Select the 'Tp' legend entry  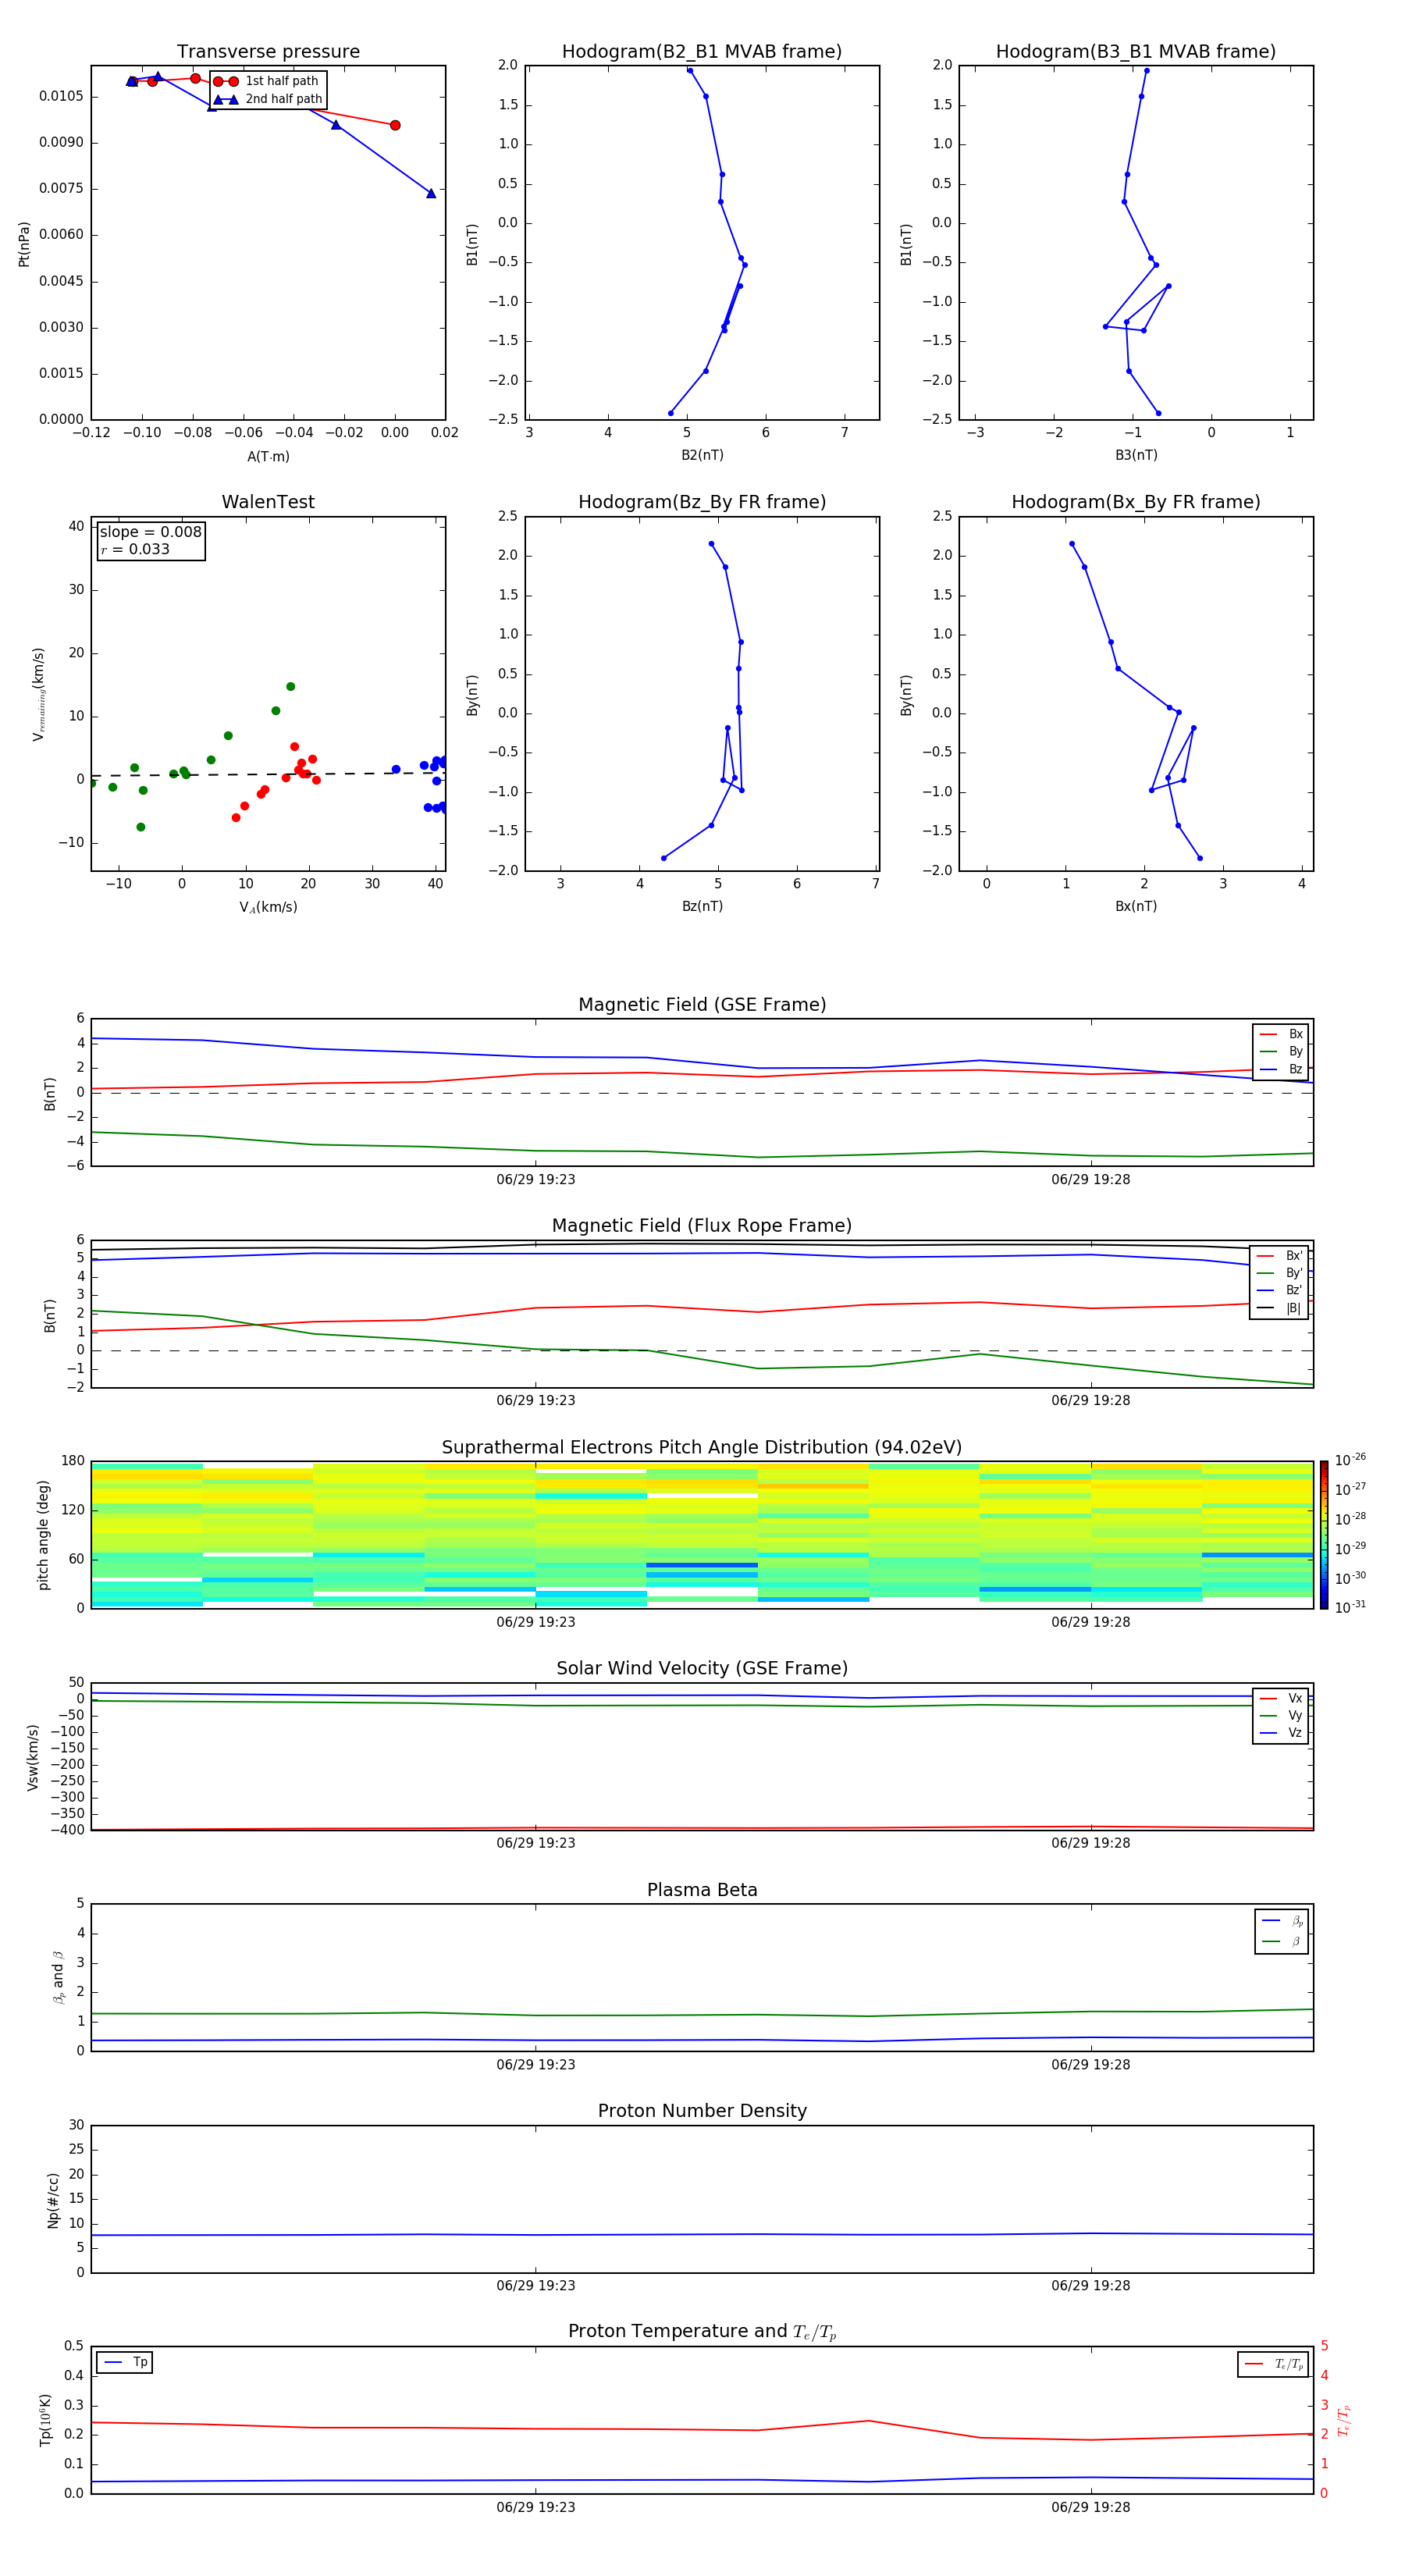pyautogui.click(x=125, y=2362)
